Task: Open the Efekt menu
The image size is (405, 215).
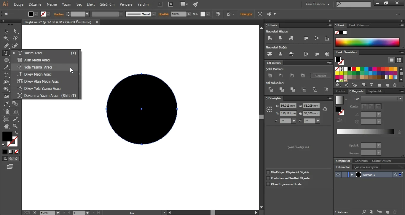Action: (91, 4)
